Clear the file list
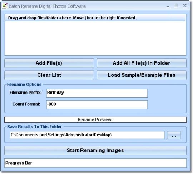The height and width of the screenshot is (174, 193). [49, 75]
